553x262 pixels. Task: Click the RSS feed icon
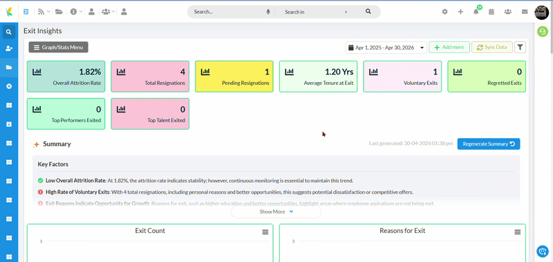click(x=41, y=12)
